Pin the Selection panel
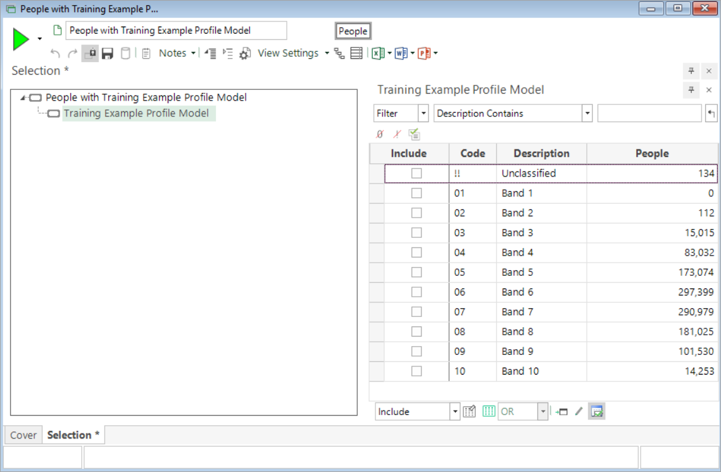Screen dimensions: 721x472 tap(691, 71)
